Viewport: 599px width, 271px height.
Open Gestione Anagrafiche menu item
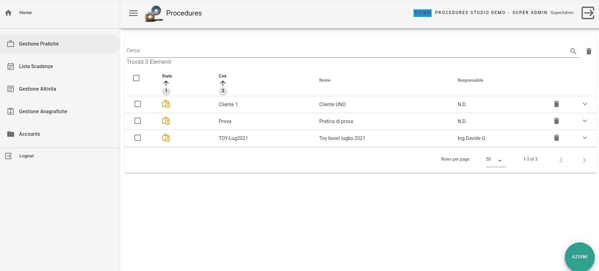coord(60,111)
